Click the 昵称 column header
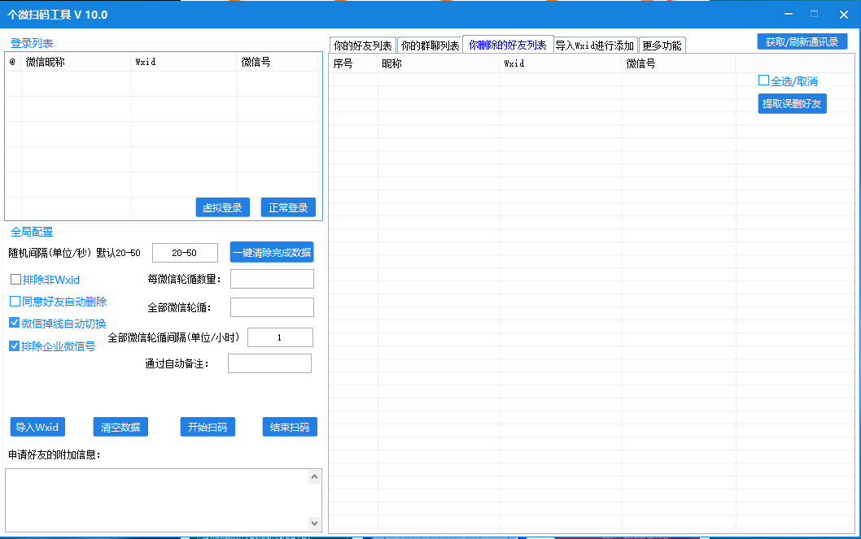 [x=439, y=63]
